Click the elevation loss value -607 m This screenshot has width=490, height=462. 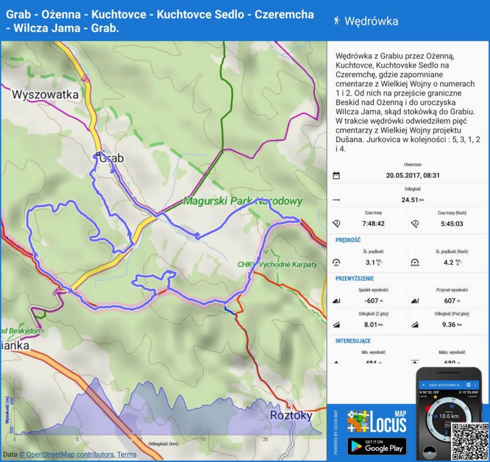tap(373, 301)
